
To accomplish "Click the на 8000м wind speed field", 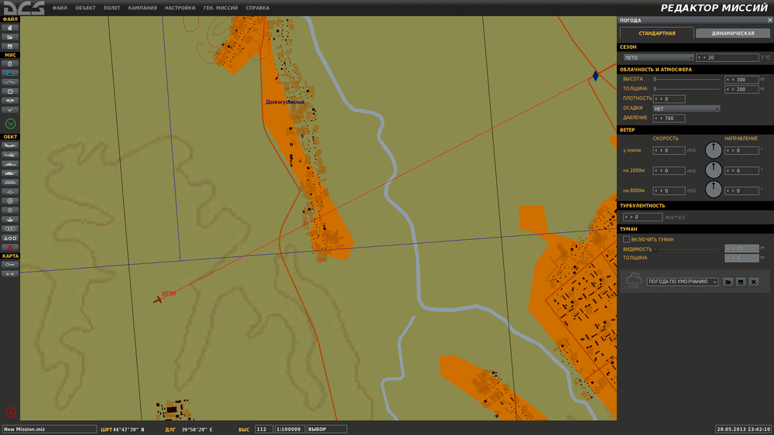I will (669, 190).
